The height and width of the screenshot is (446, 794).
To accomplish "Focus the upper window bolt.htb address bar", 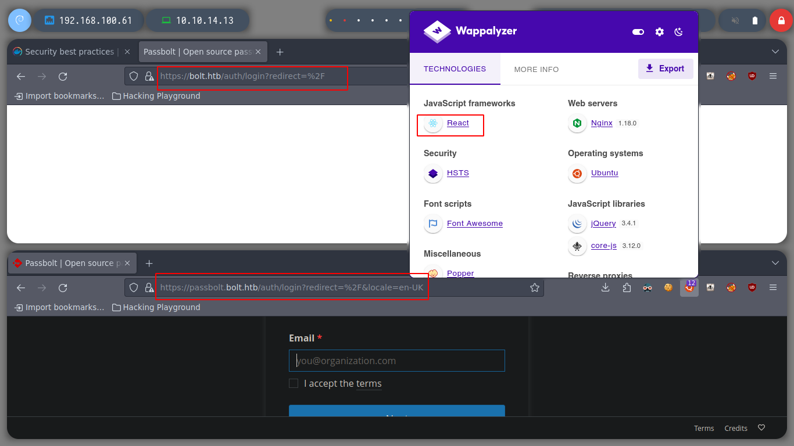I will tap(266, 76).
